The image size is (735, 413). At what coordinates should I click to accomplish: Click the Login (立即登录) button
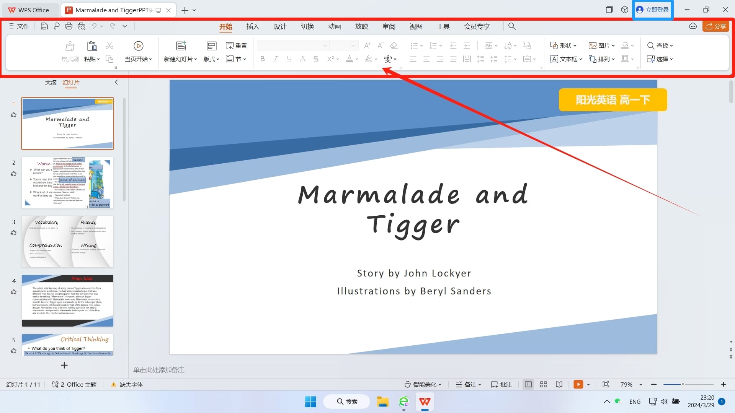[653, 10]
